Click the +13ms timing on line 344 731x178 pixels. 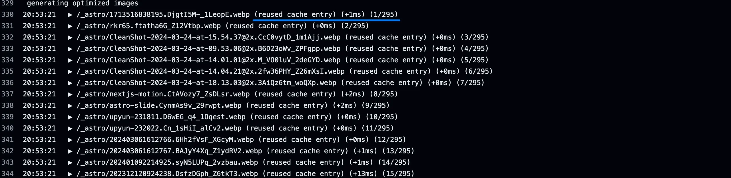point(363,174)
